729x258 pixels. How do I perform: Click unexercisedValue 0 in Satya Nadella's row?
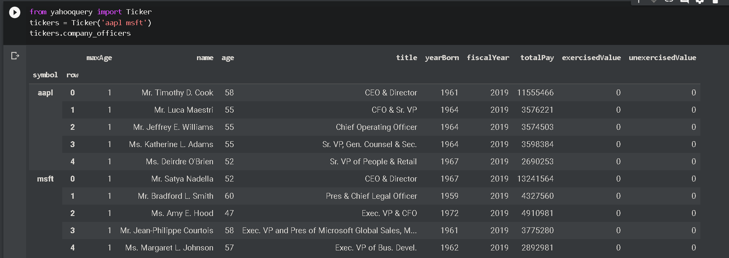(x=694, y=179)
